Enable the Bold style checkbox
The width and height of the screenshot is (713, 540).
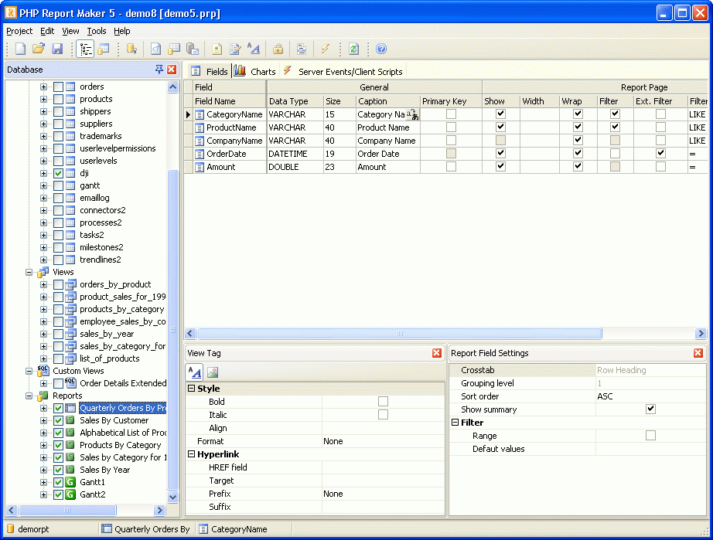click(x=384, y=402)
